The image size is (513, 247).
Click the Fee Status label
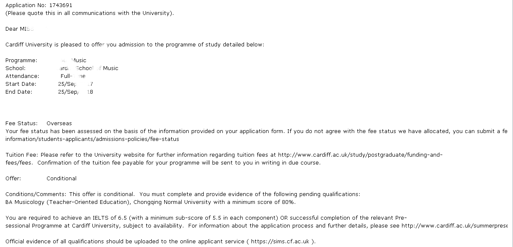22,123
